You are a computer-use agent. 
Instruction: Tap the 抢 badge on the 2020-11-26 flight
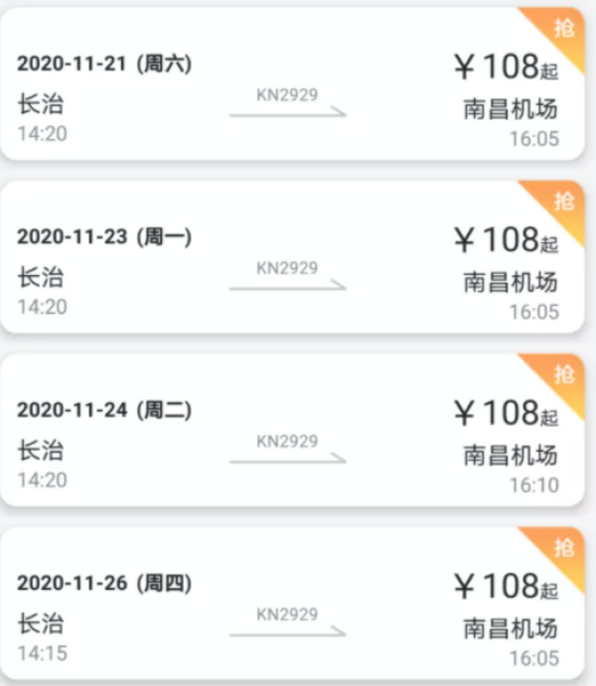(564, 547)
